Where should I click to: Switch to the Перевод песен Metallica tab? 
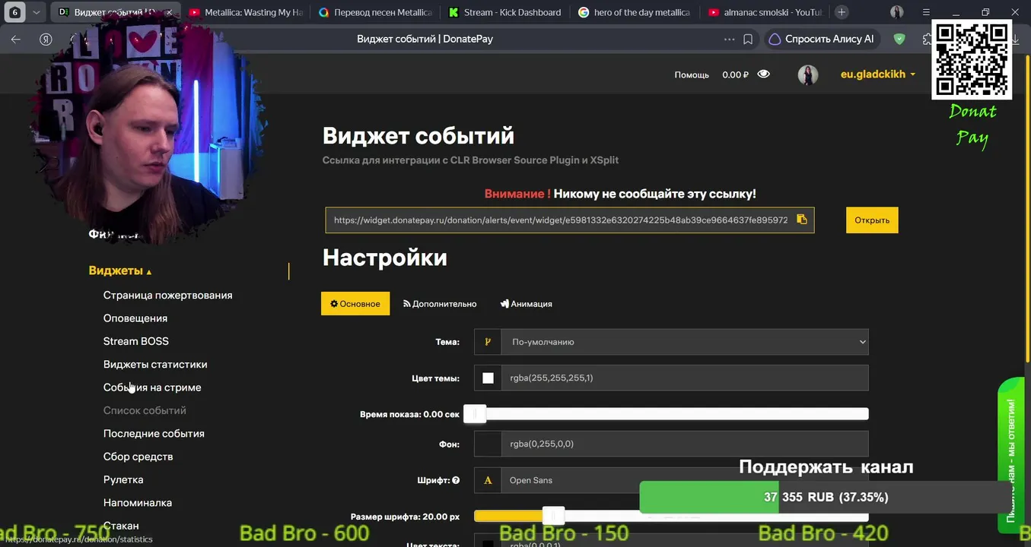point(374,12)
